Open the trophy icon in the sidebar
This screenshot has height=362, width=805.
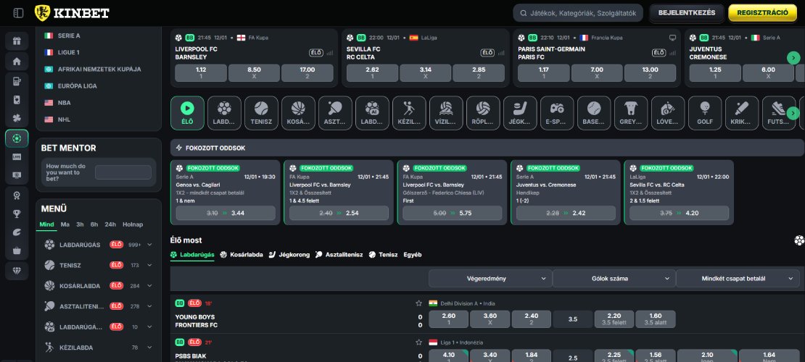pyautogui.click(x=17, y=214)
